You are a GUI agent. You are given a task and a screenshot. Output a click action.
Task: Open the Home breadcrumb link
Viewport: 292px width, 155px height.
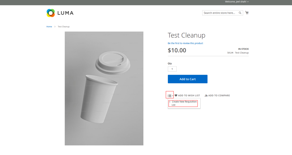(x=49, y=27)
